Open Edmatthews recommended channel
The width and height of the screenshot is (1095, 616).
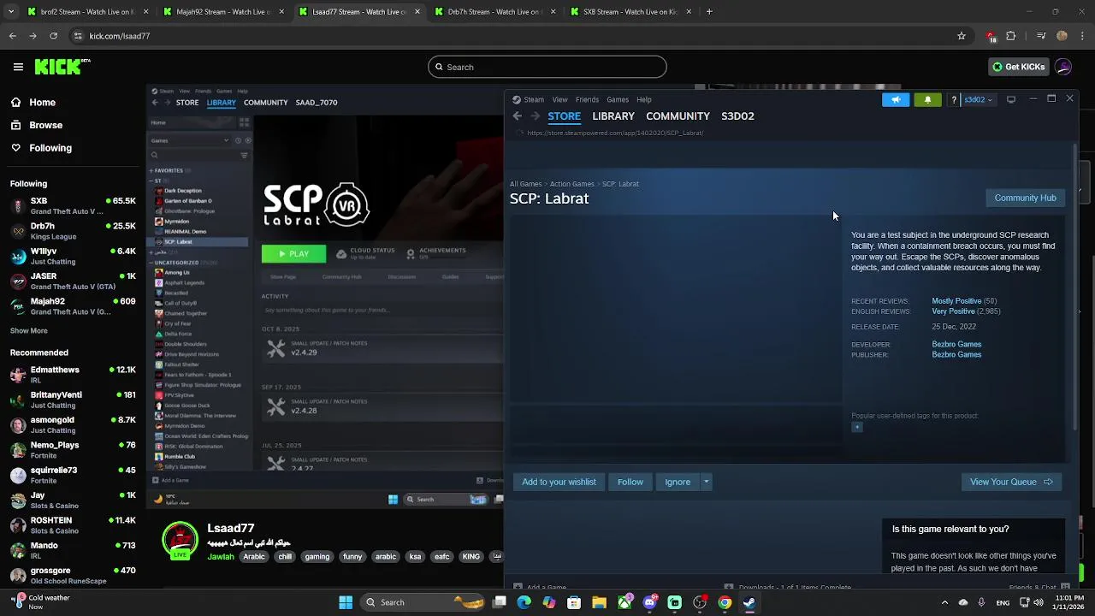[x=73, y=375]
